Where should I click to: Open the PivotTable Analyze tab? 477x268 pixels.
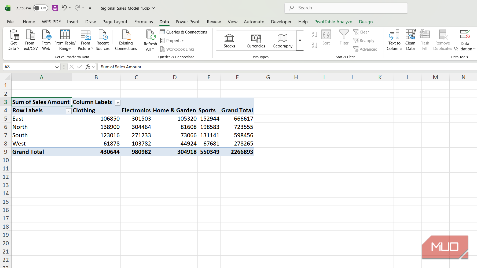click(333, 22)
